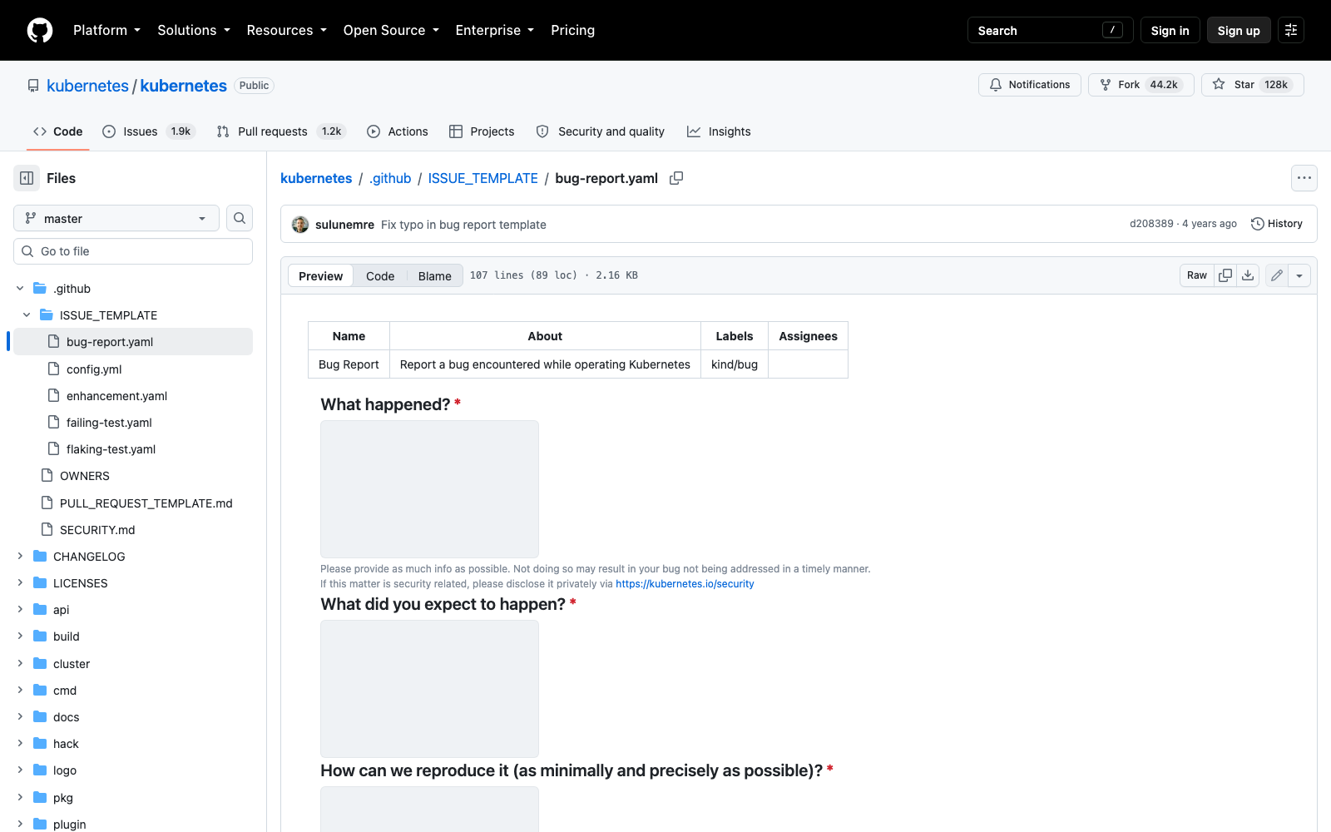Click the Sign up button

coord(1239,30)
